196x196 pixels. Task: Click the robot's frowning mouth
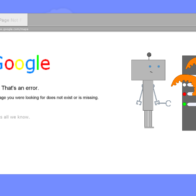click(x=151, y=72)
